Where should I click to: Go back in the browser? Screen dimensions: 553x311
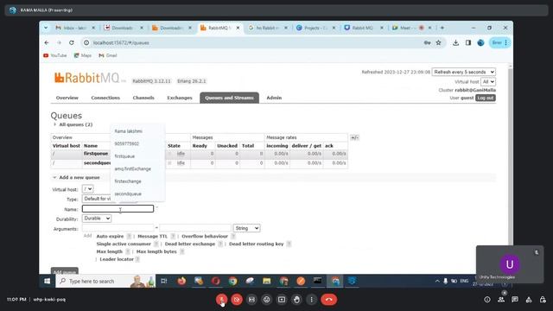47,42
